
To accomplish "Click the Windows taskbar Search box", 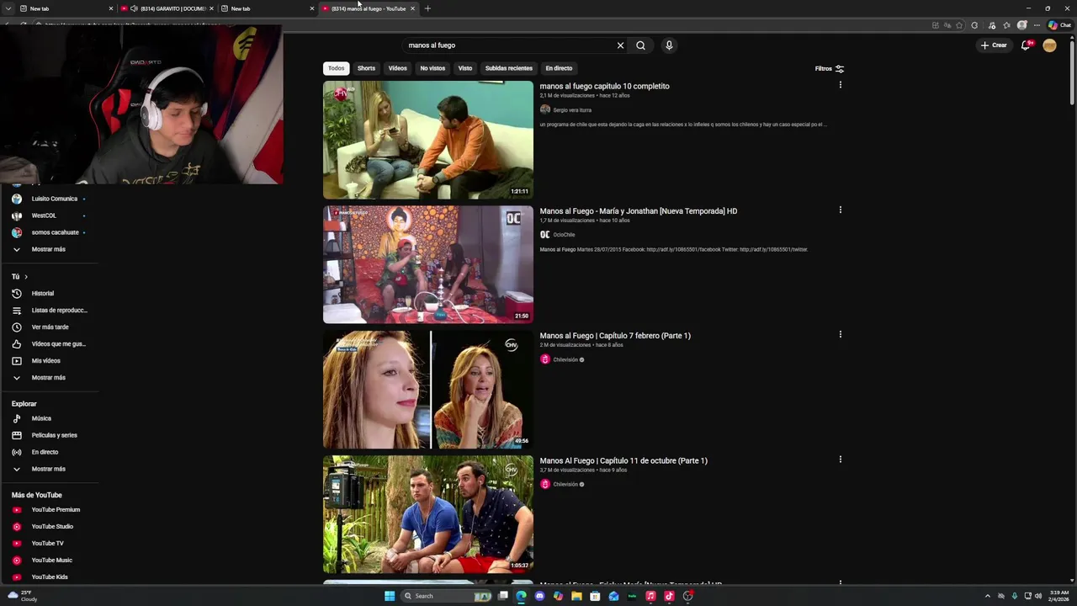I will pos(447,596).
